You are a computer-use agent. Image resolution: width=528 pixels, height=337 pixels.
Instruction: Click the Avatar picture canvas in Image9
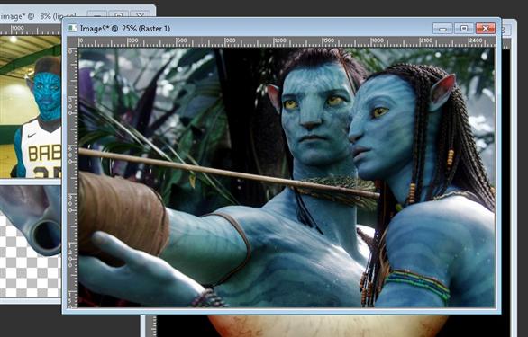coord(287,177)
